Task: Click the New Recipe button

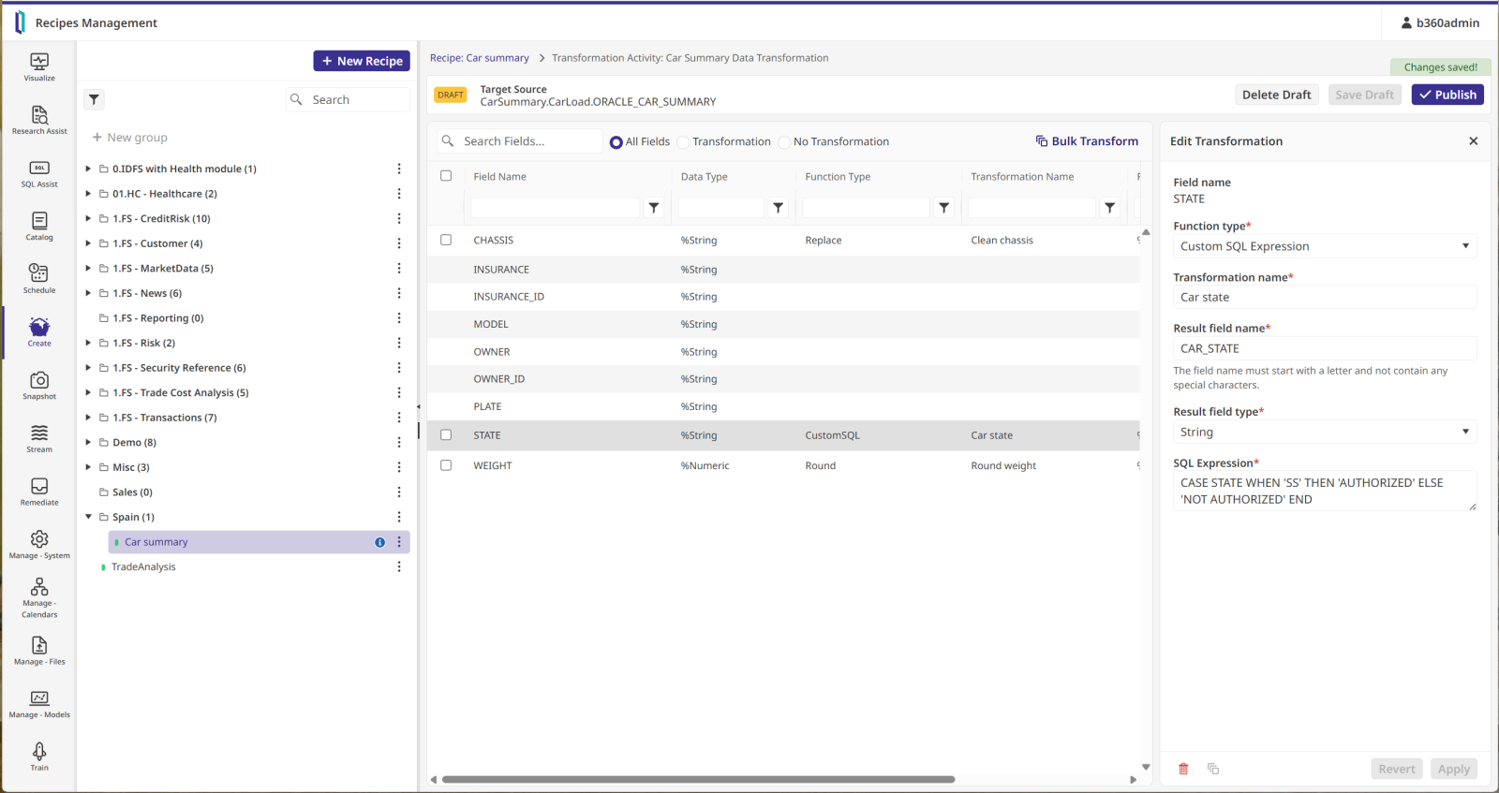Action: [362, 61]
